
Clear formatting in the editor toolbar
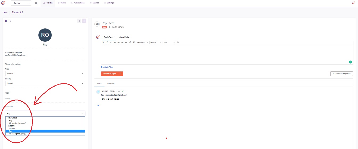[x=178, y=42]
